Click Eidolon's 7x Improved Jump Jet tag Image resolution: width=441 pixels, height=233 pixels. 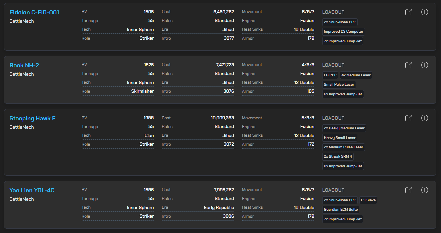pos(343,41)
